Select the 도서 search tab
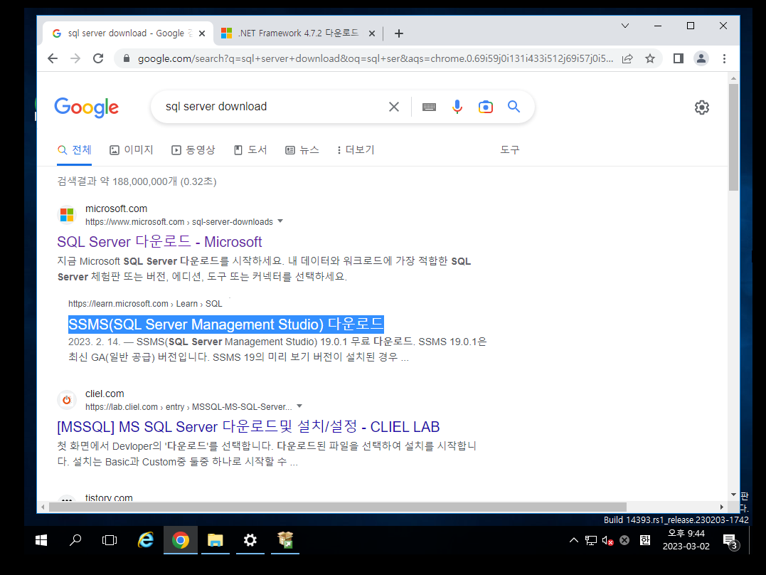 (250, 150)
